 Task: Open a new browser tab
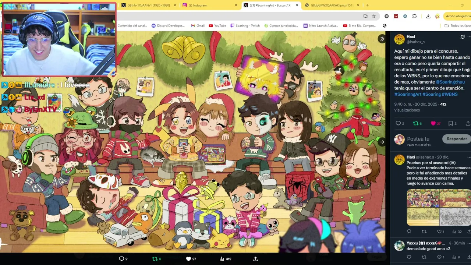click(x=367, y=5)
